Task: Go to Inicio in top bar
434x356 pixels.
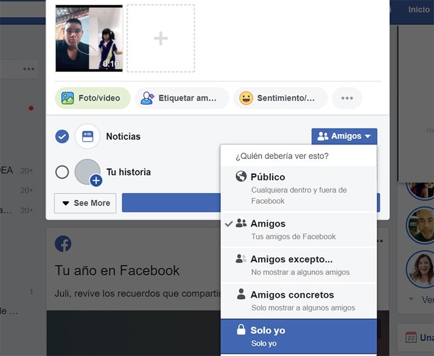Action: pyautogui.click(x=419, y=9)
